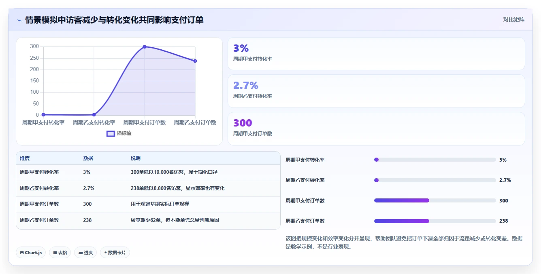Click the 对比矩阵 label in header

pos(513,19)
